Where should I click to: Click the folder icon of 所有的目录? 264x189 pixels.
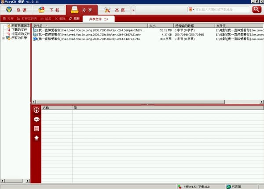pos(8,38)
